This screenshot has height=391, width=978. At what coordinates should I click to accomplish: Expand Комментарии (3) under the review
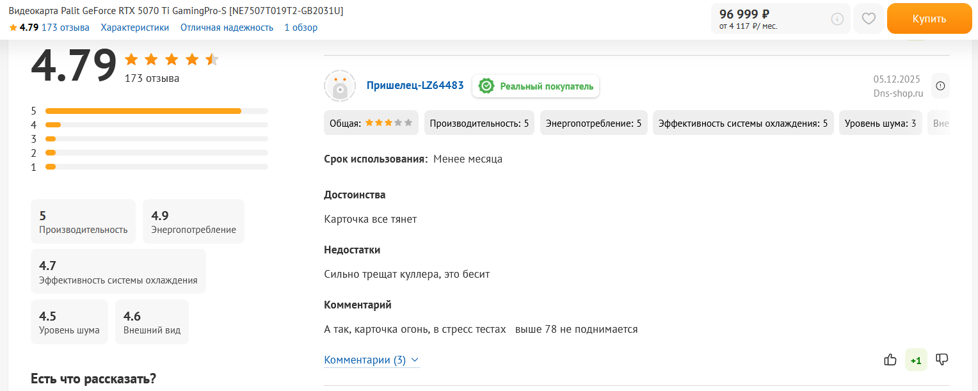coord(371,360)
